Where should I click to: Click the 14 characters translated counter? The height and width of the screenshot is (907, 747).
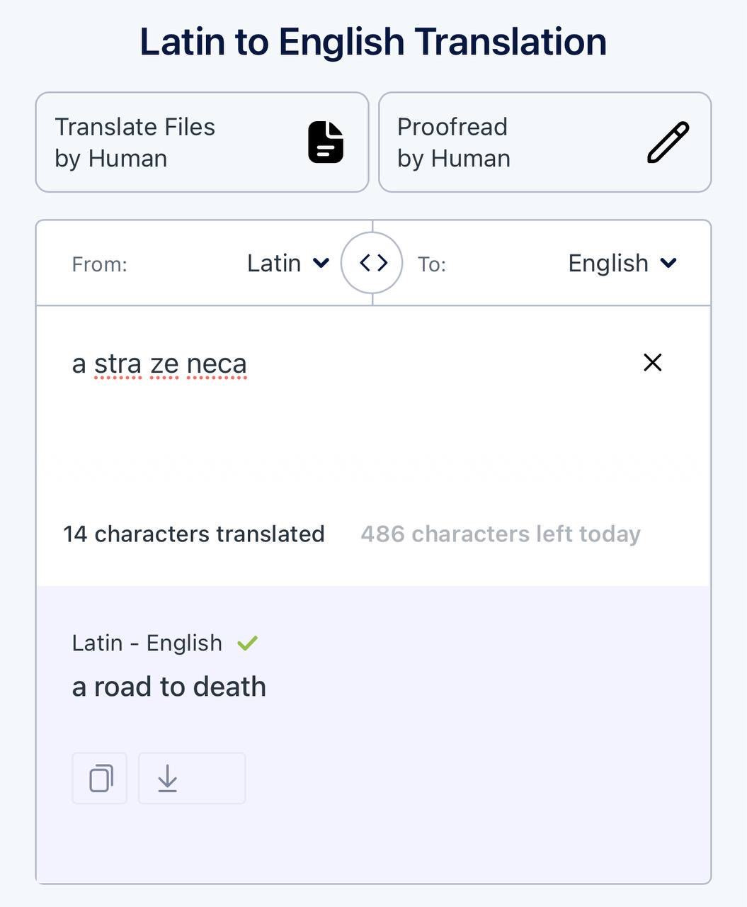(194, 534)
